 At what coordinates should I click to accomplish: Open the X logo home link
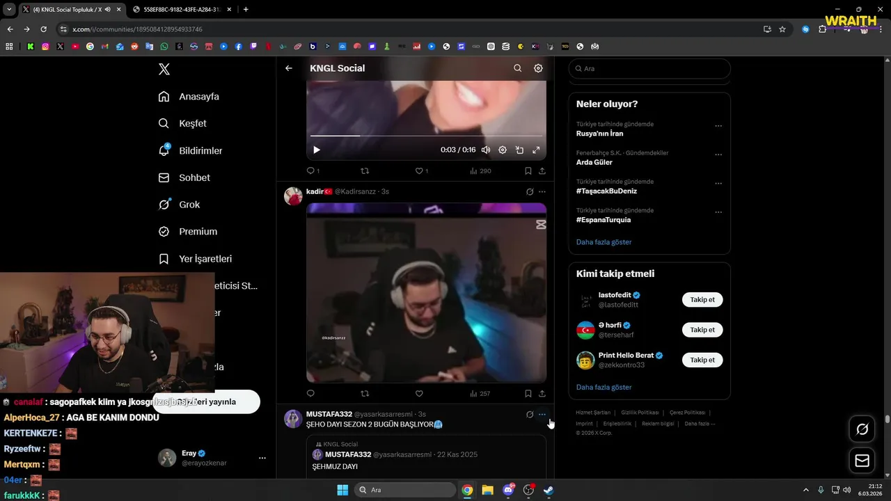pyautogui.click(x=164, y=69)
